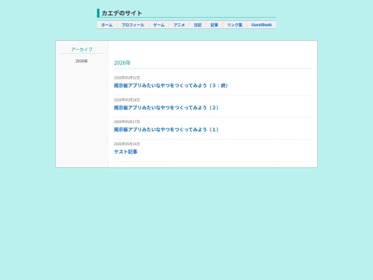Open the GuestBook page
This screenshot has height=280, width=373.
point(261,25)
